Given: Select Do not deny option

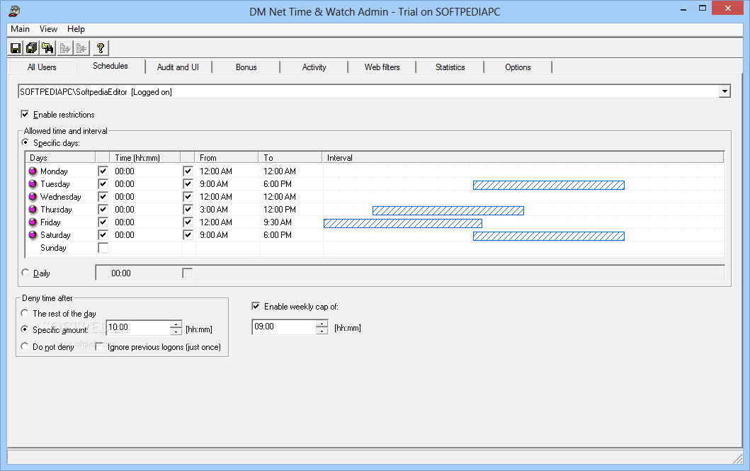Looking at the screenshot, I should pyautogui.click(x=24, y=346).
